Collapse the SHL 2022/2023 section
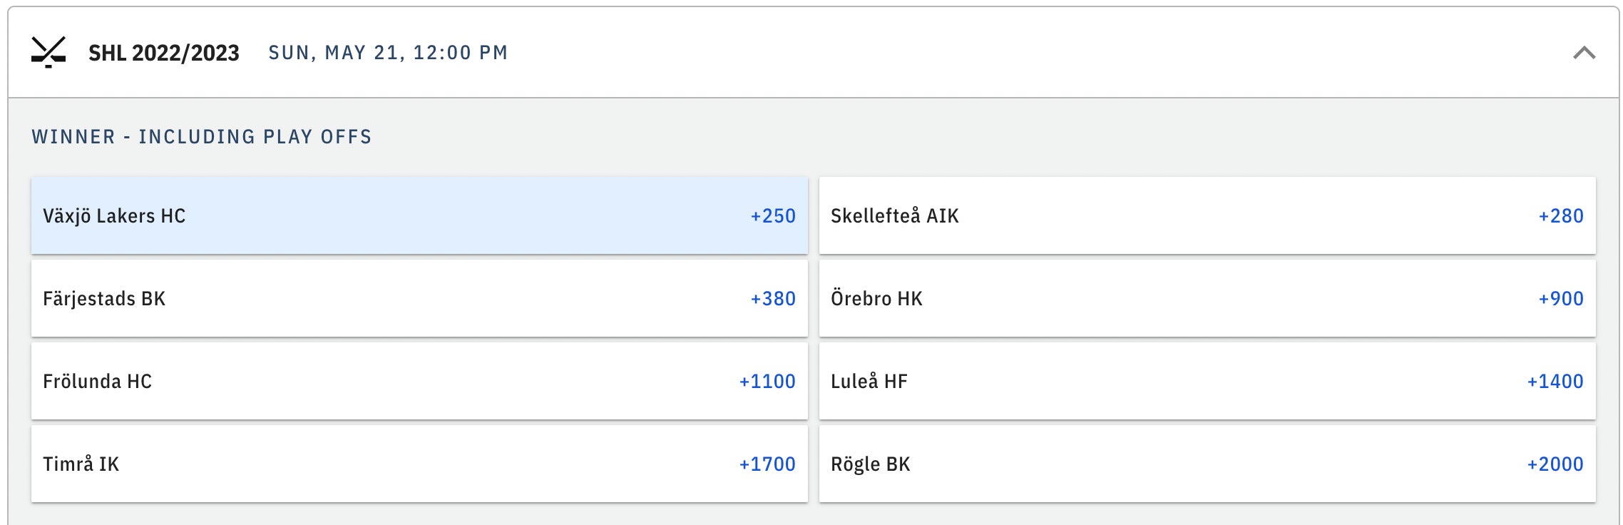Viewport: 1623px width, 525px height. 1584,53
